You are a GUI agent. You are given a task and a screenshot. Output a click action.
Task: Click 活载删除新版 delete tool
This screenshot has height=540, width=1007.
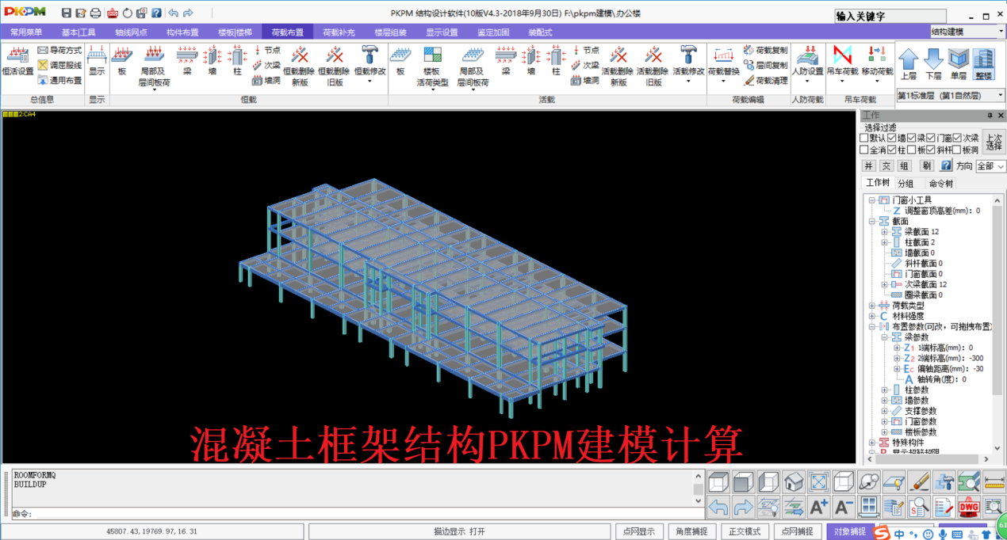coord(618,65)
